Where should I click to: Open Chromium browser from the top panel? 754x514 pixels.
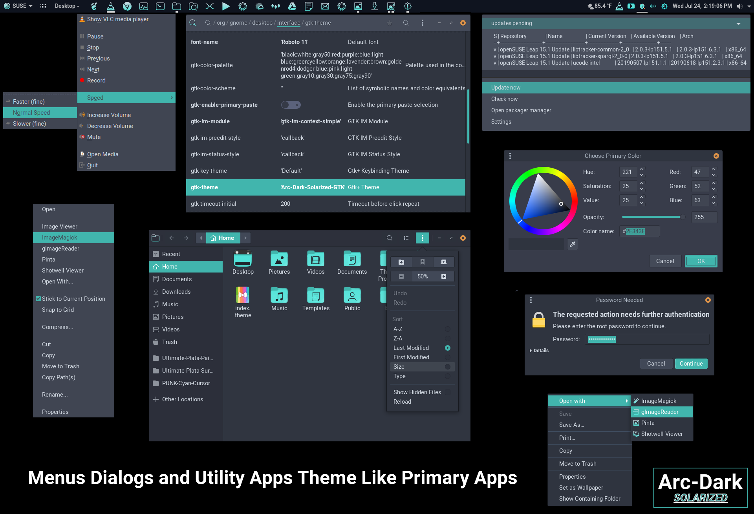pyautogui.click(x=127, y=6)
